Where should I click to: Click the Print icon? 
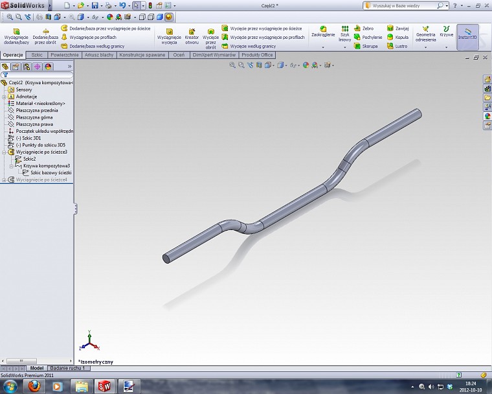(x=109, y=5)
